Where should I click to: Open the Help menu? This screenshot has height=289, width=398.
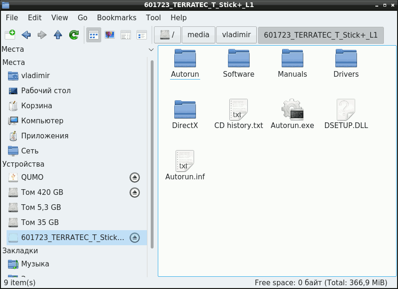pos(179,17)
